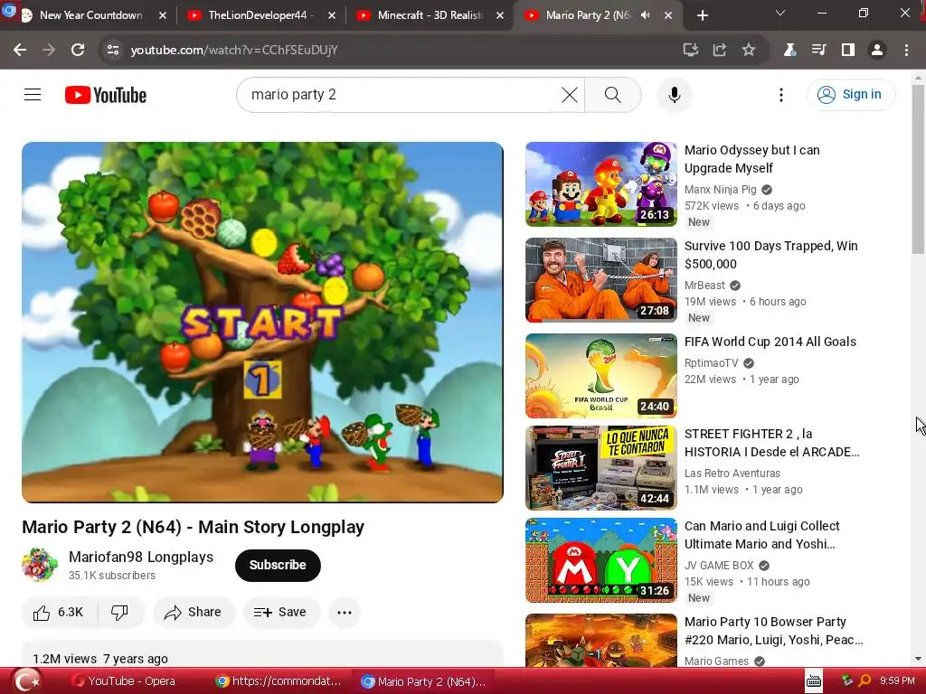Viewport: 926px width, 694px height.
Task: Mute the Mario Party tab via speaker icon
Action: (646, 15)
